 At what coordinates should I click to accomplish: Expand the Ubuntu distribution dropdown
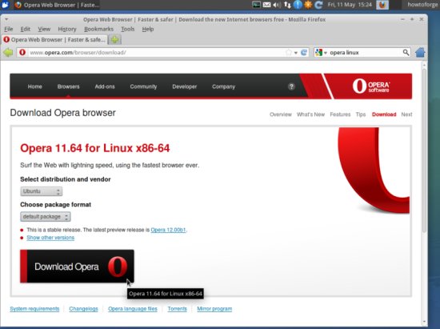[42, 191]
